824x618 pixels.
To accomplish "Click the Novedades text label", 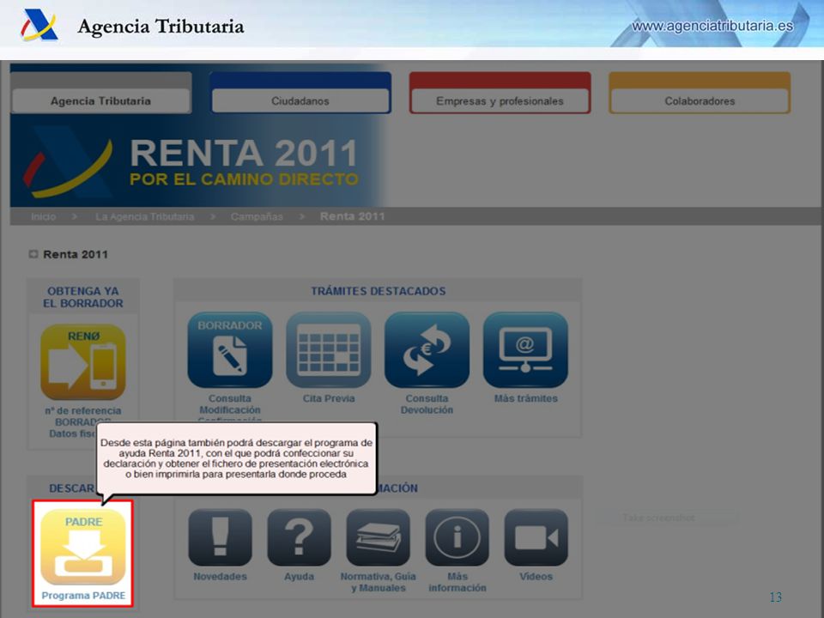I will tap(221, 577).
